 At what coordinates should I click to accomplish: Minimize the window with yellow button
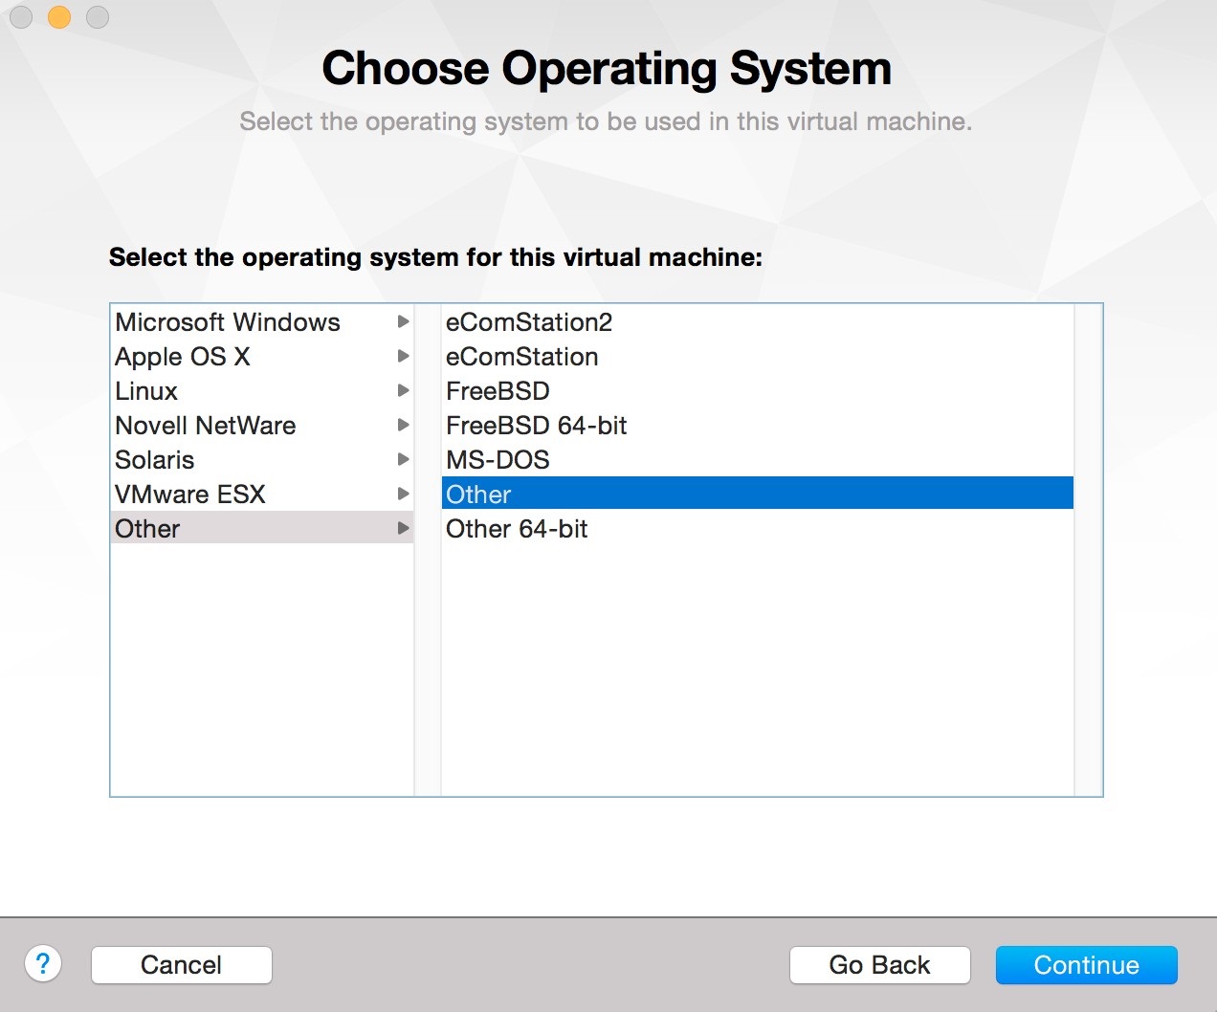click(59, 17)
